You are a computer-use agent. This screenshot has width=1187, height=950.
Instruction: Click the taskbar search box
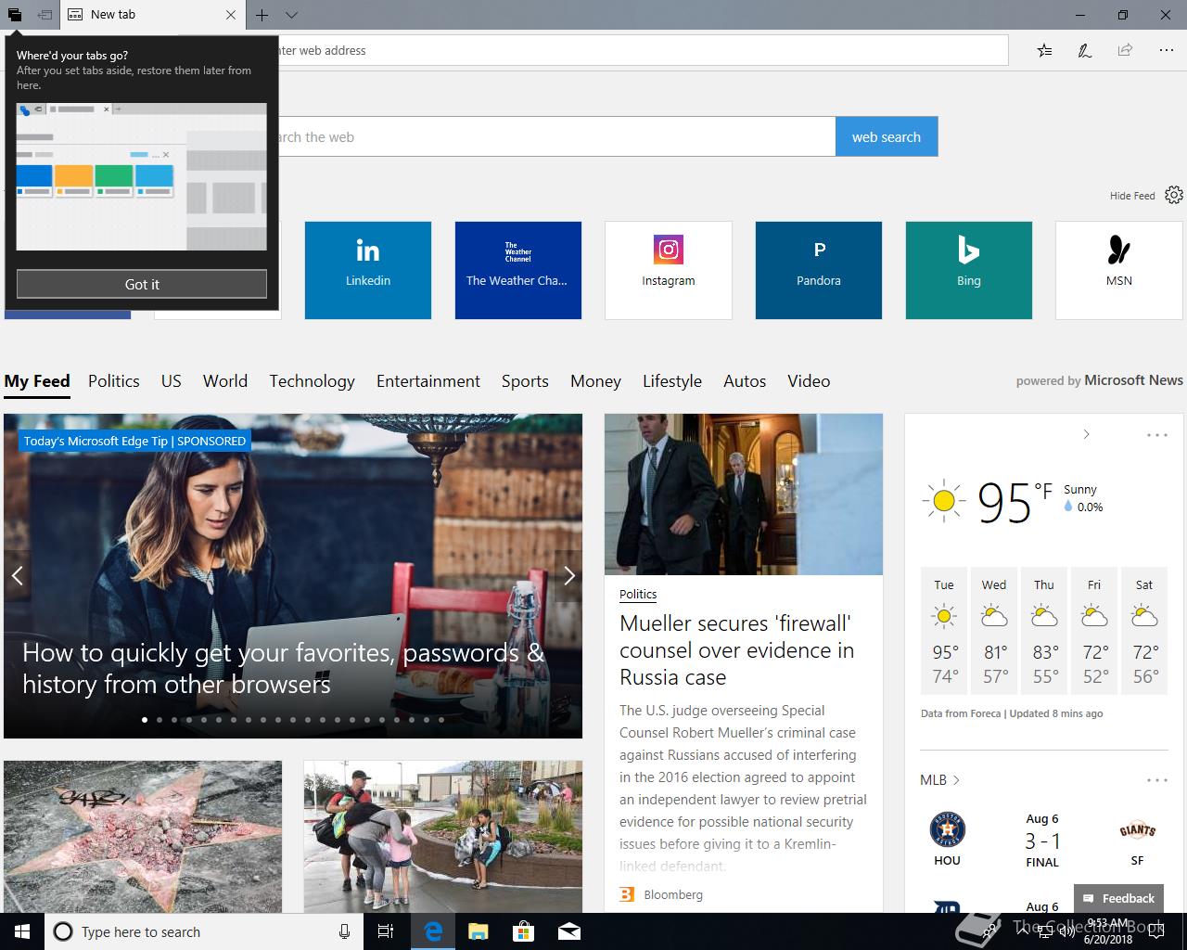tap(204, 931)
